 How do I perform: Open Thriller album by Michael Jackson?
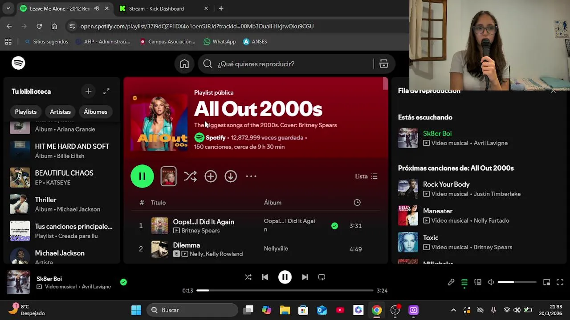[x=62, y=204]
